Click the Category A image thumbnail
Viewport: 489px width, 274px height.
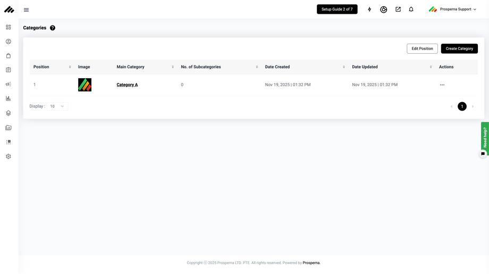click(85, 85)
